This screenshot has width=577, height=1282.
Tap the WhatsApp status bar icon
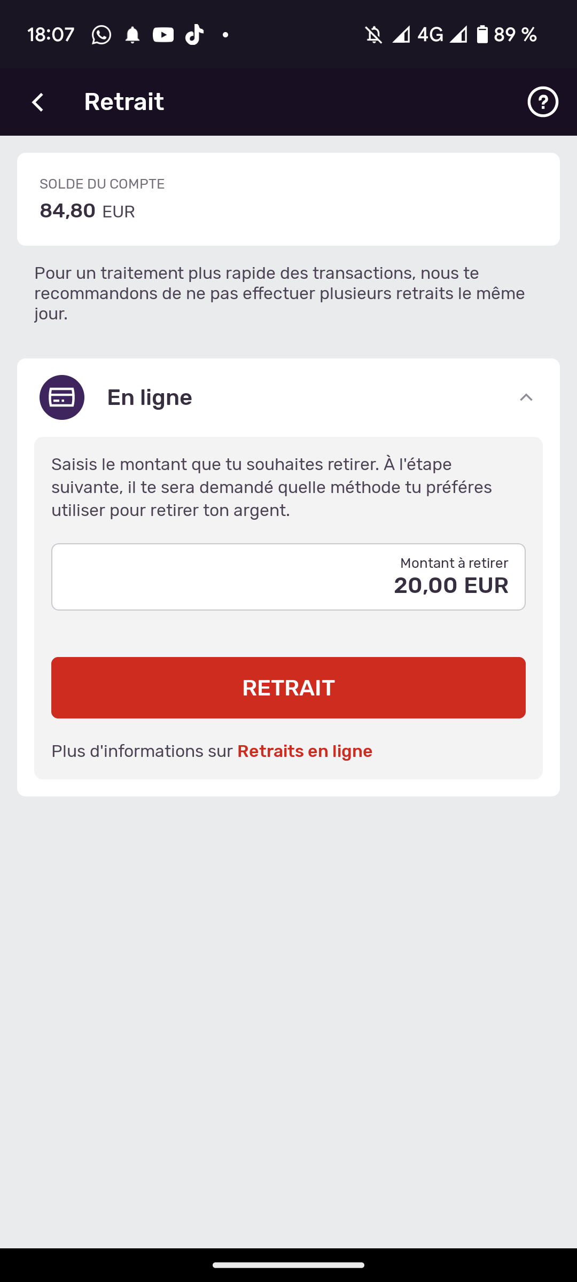click(102, 35)
